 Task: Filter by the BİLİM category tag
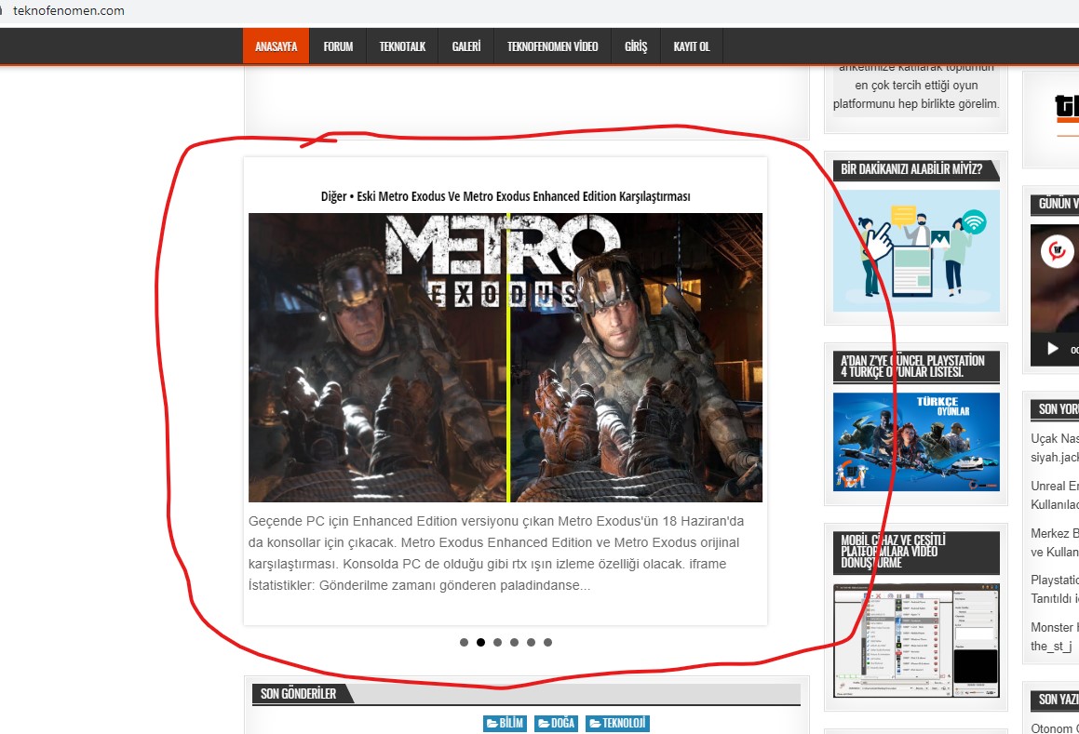(506, 723)
